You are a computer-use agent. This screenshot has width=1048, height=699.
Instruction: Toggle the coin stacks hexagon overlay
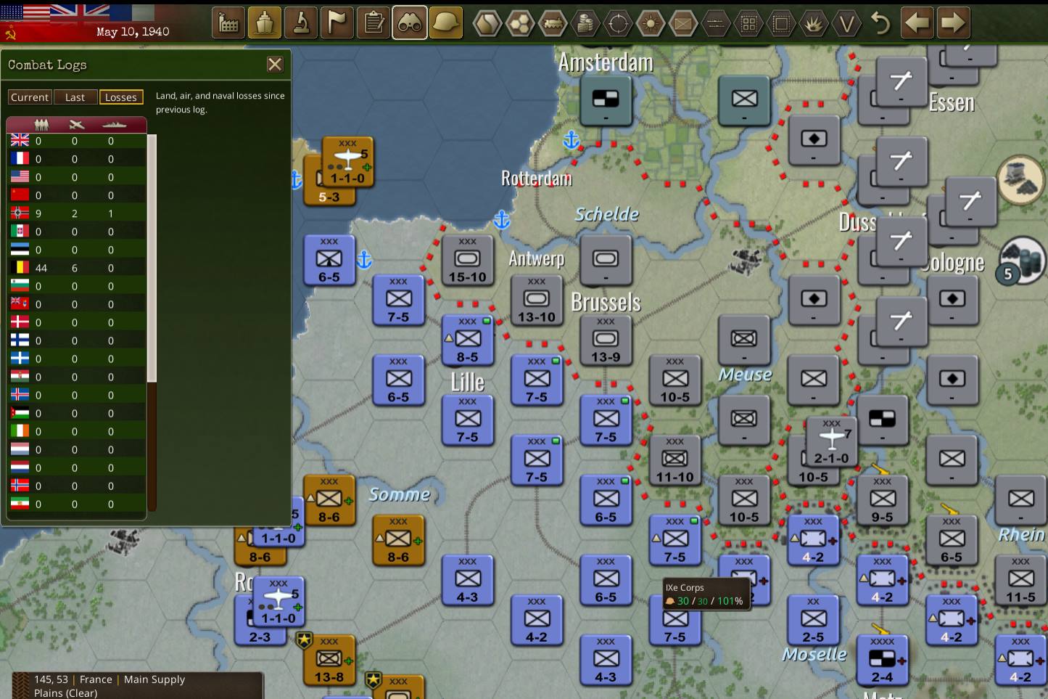pos(585,24)
